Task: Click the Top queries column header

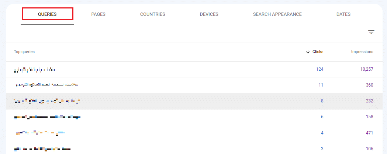Action: click(x=24, y=52)
